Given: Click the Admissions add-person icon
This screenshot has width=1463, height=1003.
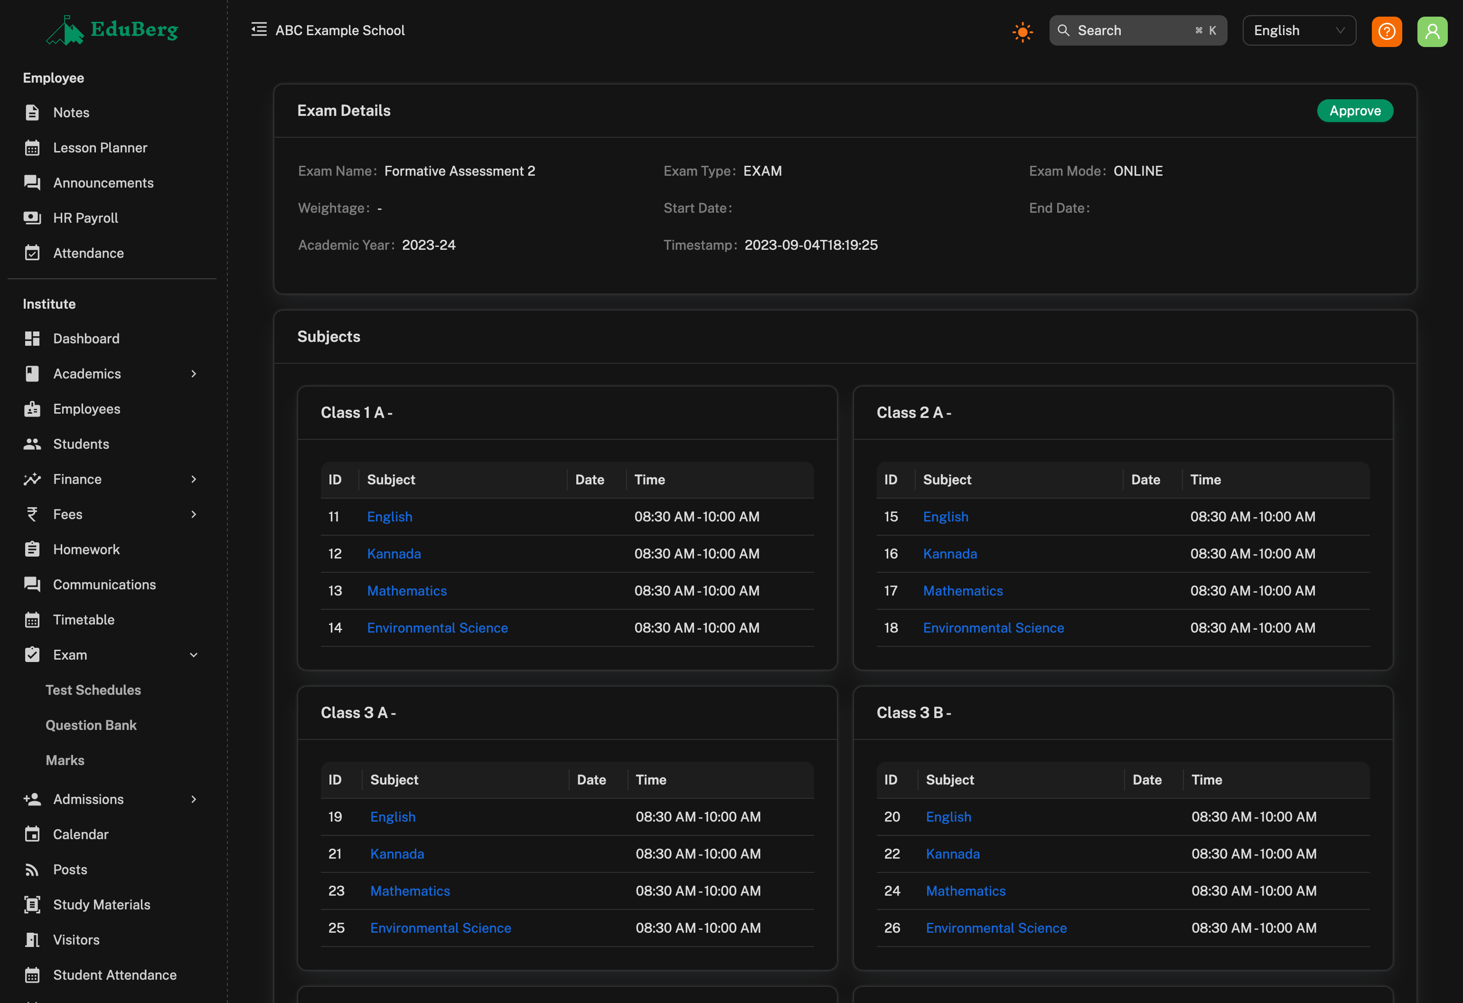Looking at the screenshot, I should (x=32, y=800).
